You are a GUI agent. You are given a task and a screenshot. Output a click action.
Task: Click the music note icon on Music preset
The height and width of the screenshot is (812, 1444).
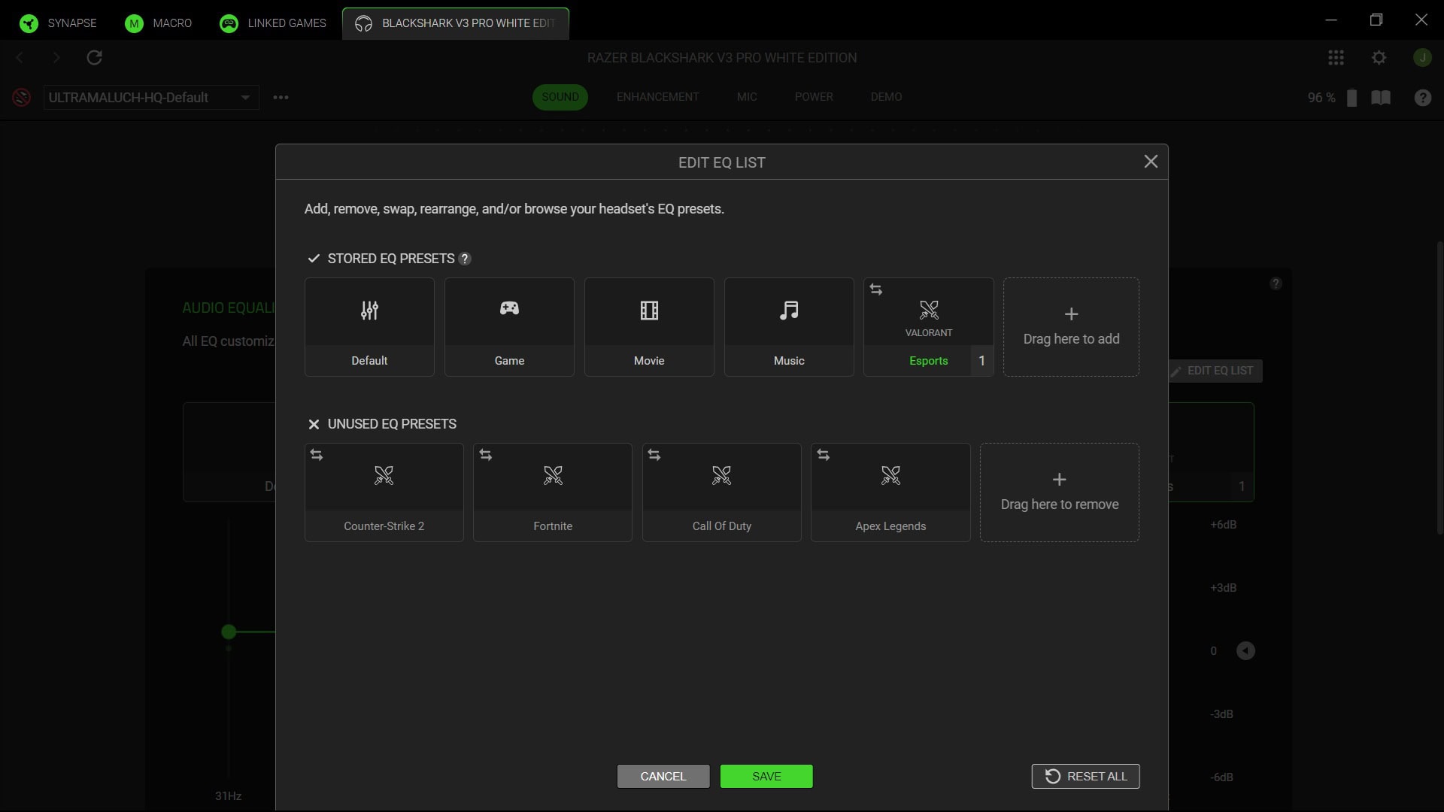[789, 311]
